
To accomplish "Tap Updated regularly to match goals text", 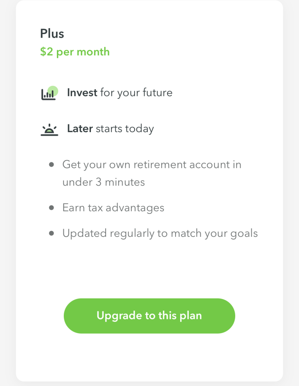I will pyautogui.click(x=160, y=233).
